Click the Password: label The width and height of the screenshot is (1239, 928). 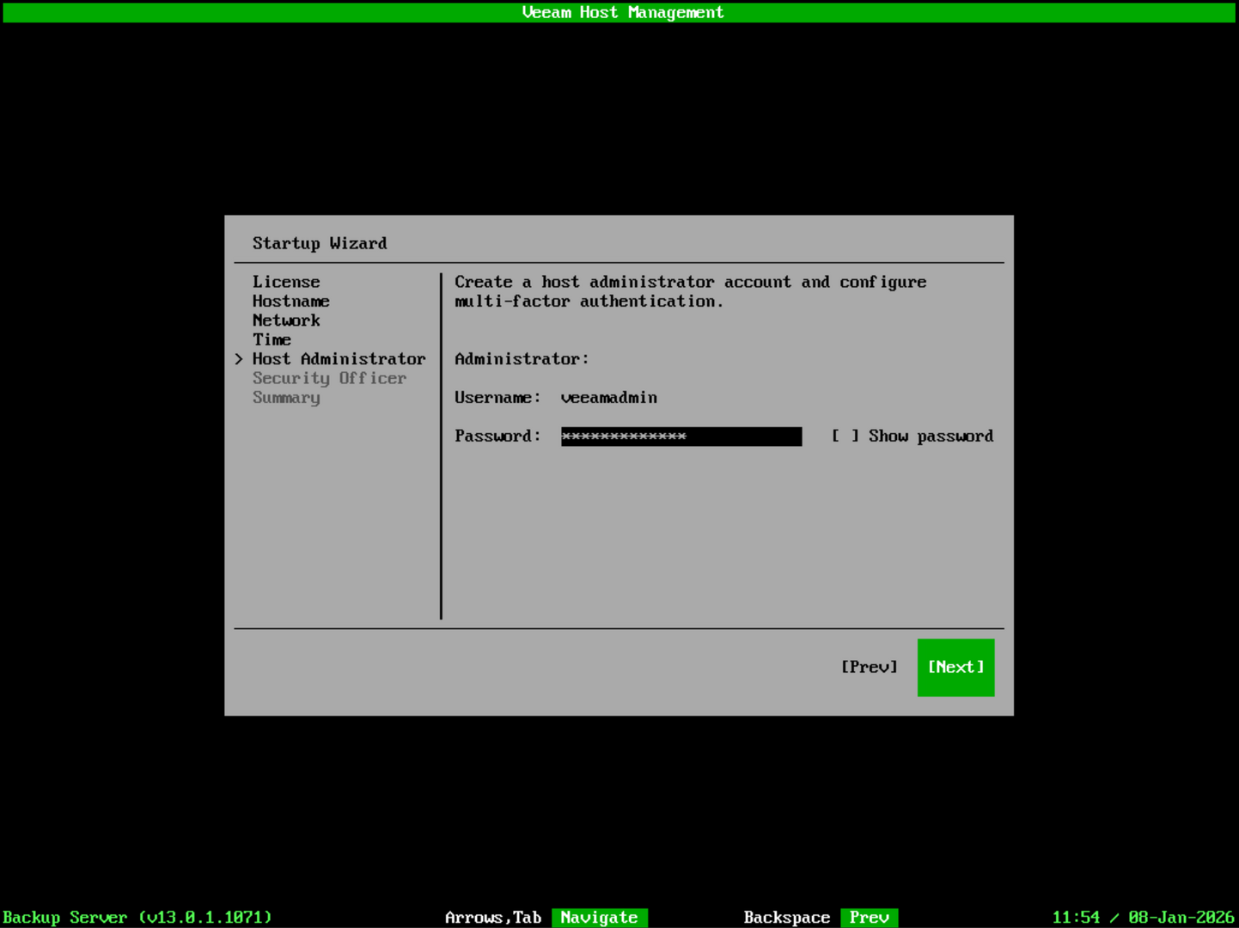[498, 436]
